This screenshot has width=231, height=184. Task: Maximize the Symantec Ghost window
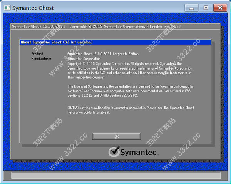coord(205,7)
